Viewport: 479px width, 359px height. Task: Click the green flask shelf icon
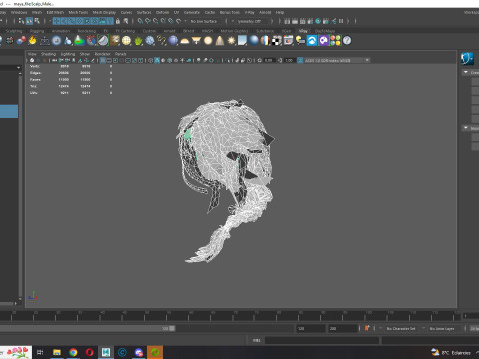pos(79,41)
